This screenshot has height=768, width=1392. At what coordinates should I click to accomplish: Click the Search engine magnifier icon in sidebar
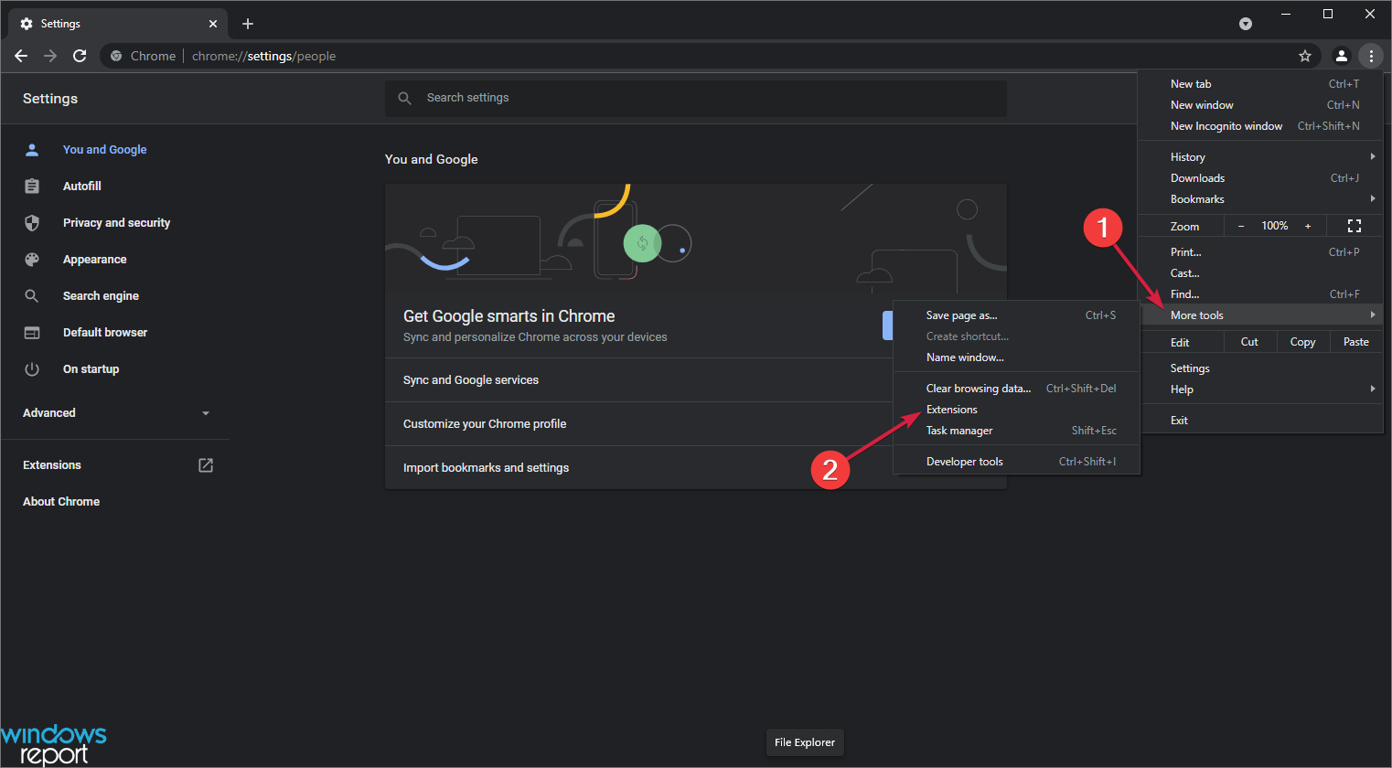click(x=32, y=295)
